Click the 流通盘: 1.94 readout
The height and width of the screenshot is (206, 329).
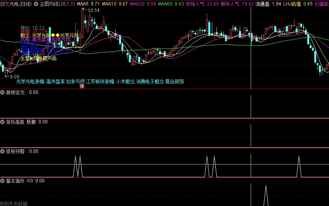[x=268, y=4]
